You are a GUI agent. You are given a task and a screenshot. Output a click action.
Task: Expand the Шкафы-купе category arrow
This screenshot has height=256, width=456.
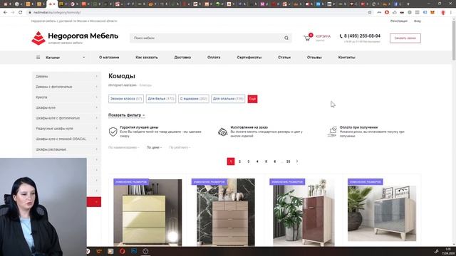[97, 107]
